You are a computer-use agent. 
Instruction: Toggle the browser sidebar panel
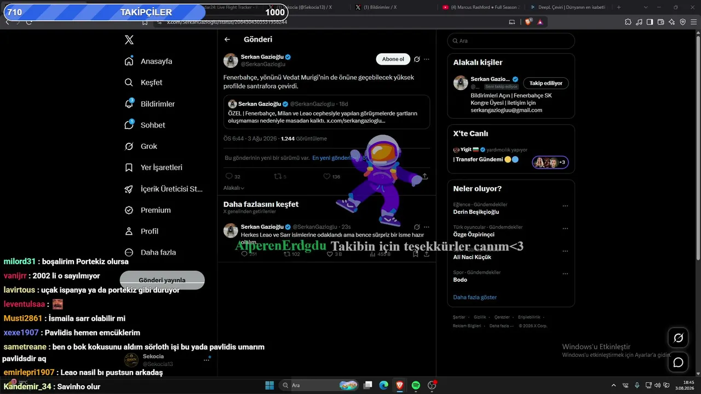(x=650, y=22)
